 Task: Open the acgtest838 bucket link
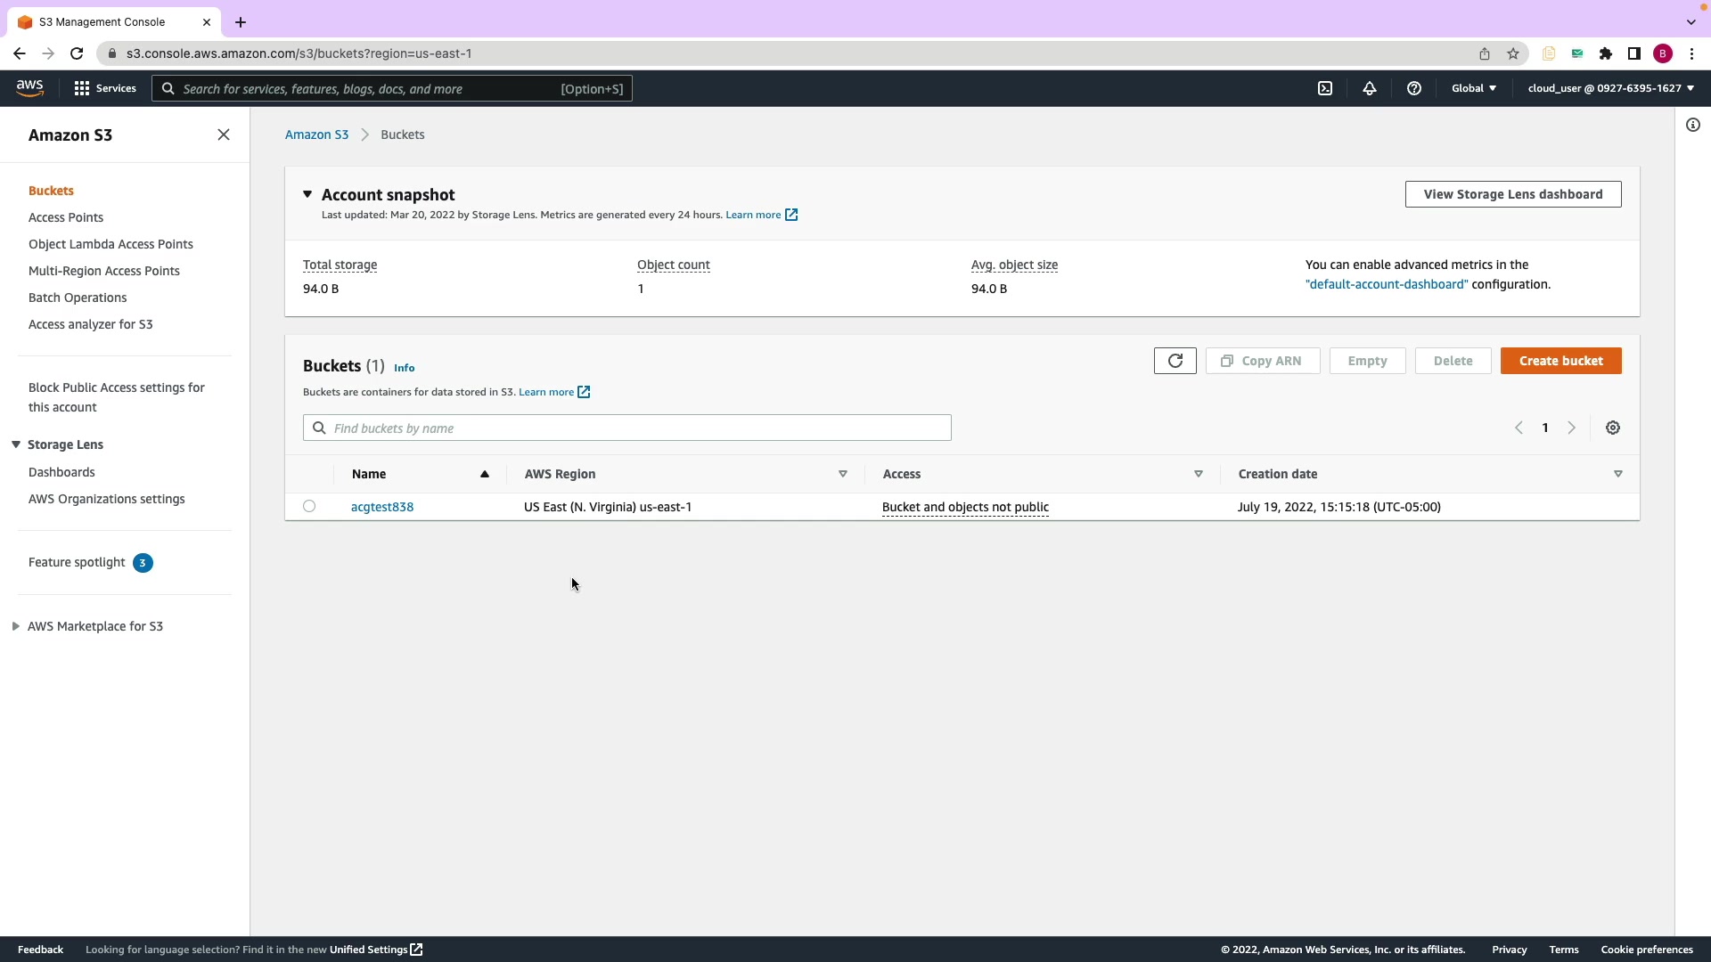pyautogui.click(x=382, y=507)
